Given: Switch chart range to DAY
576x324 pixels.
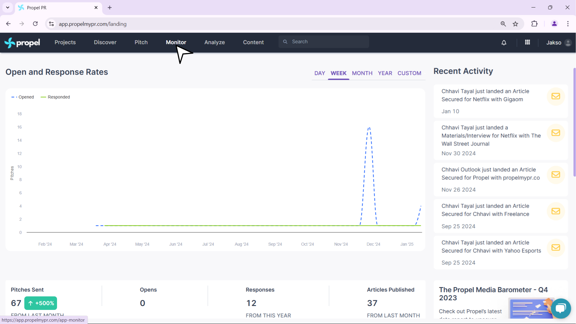Looking at the screenshot, I should (320, 73).
